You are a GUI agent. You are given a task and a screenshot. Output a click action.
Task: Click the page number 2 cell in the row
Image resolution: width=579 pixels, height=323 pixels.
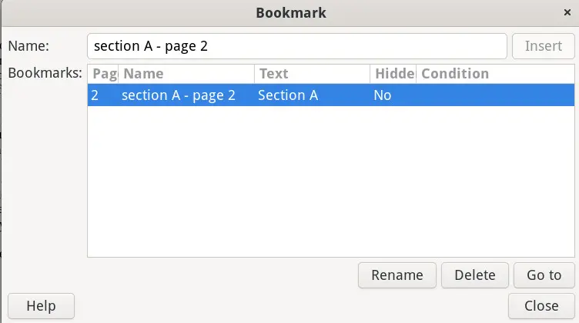pyautogui.click(x=95, y=95)
